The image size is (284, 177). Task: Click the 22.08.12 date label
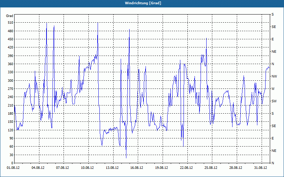(186, 168)
